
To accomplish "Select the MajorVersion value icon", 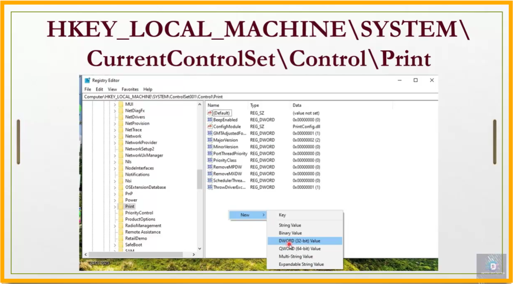I will (210, 140).
